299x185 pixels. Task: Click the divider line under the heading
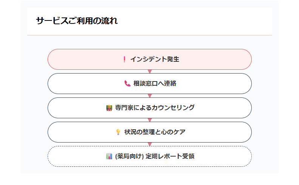point(150,35)
